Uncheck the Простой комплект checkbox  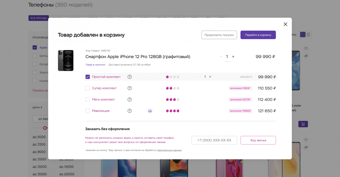(88, 77)
